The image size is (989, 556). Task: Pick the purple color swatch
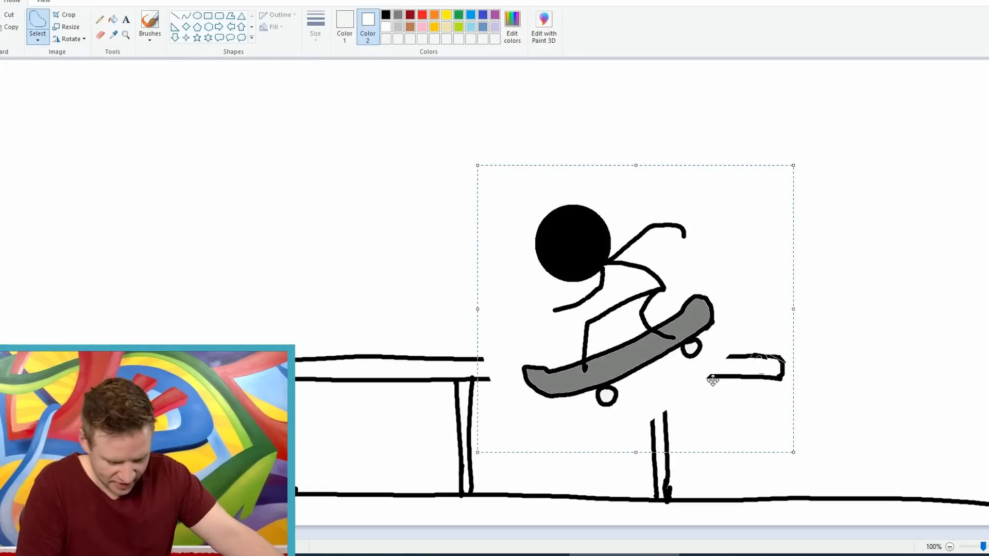[x=495, y=14]
